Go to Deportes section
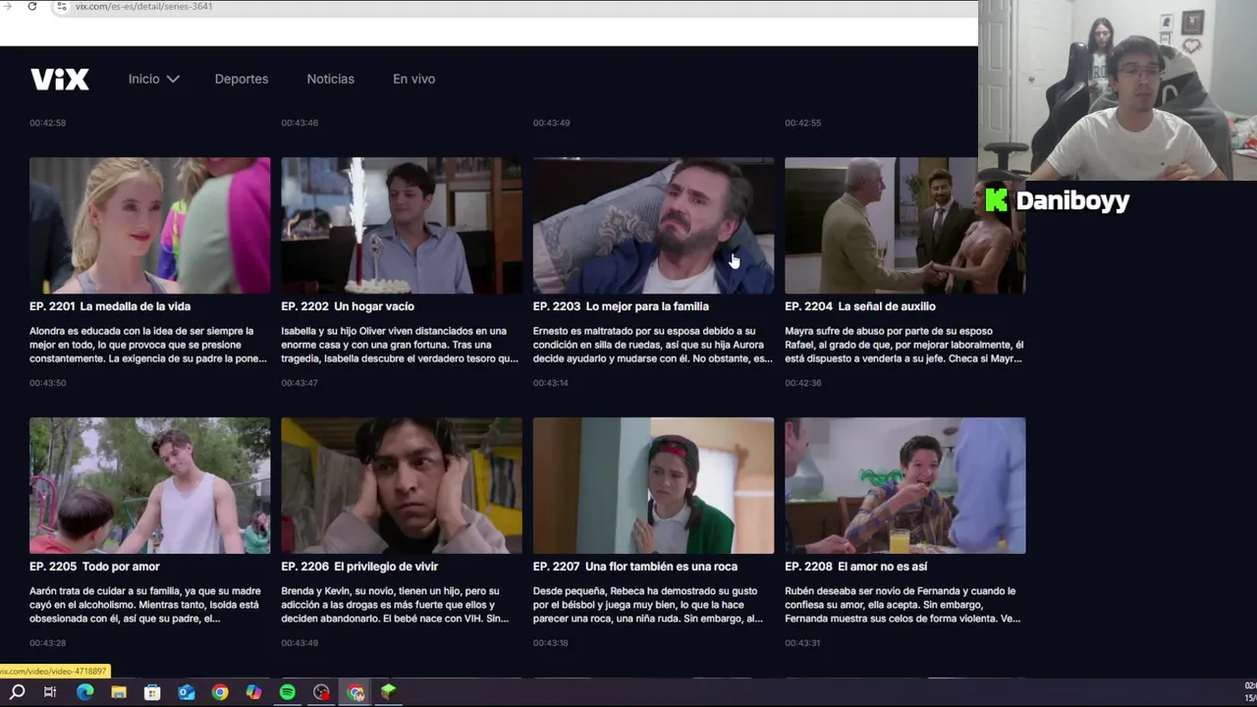 point(242,79)
